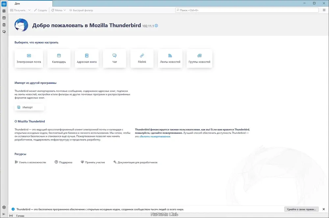
Task: Open the Chat space icon
Action: tap(4, 32)
